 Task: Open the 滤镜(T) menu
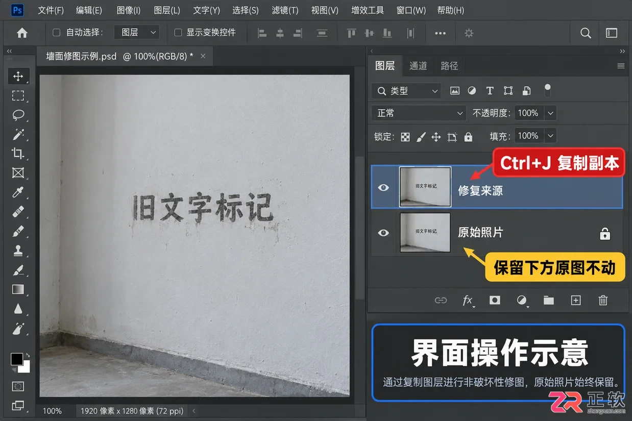pos(285,10)
